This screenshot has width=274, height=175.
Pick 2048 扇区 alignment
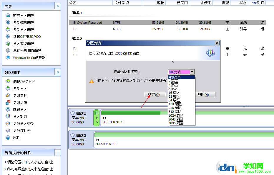click(x=181, y=119)
